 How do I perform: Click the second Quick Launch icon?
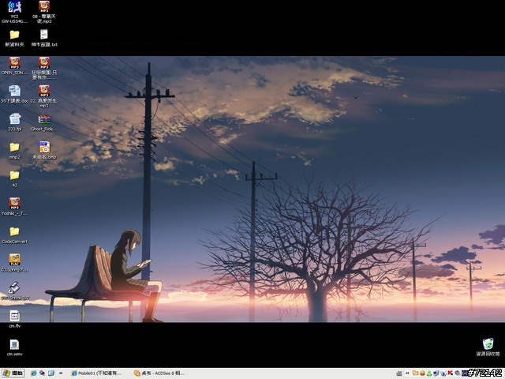coord(42,373)
